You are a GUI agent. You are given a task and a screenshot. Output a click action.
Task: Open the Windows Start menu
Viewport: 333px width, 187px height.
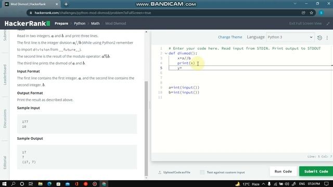coord(4,184)
